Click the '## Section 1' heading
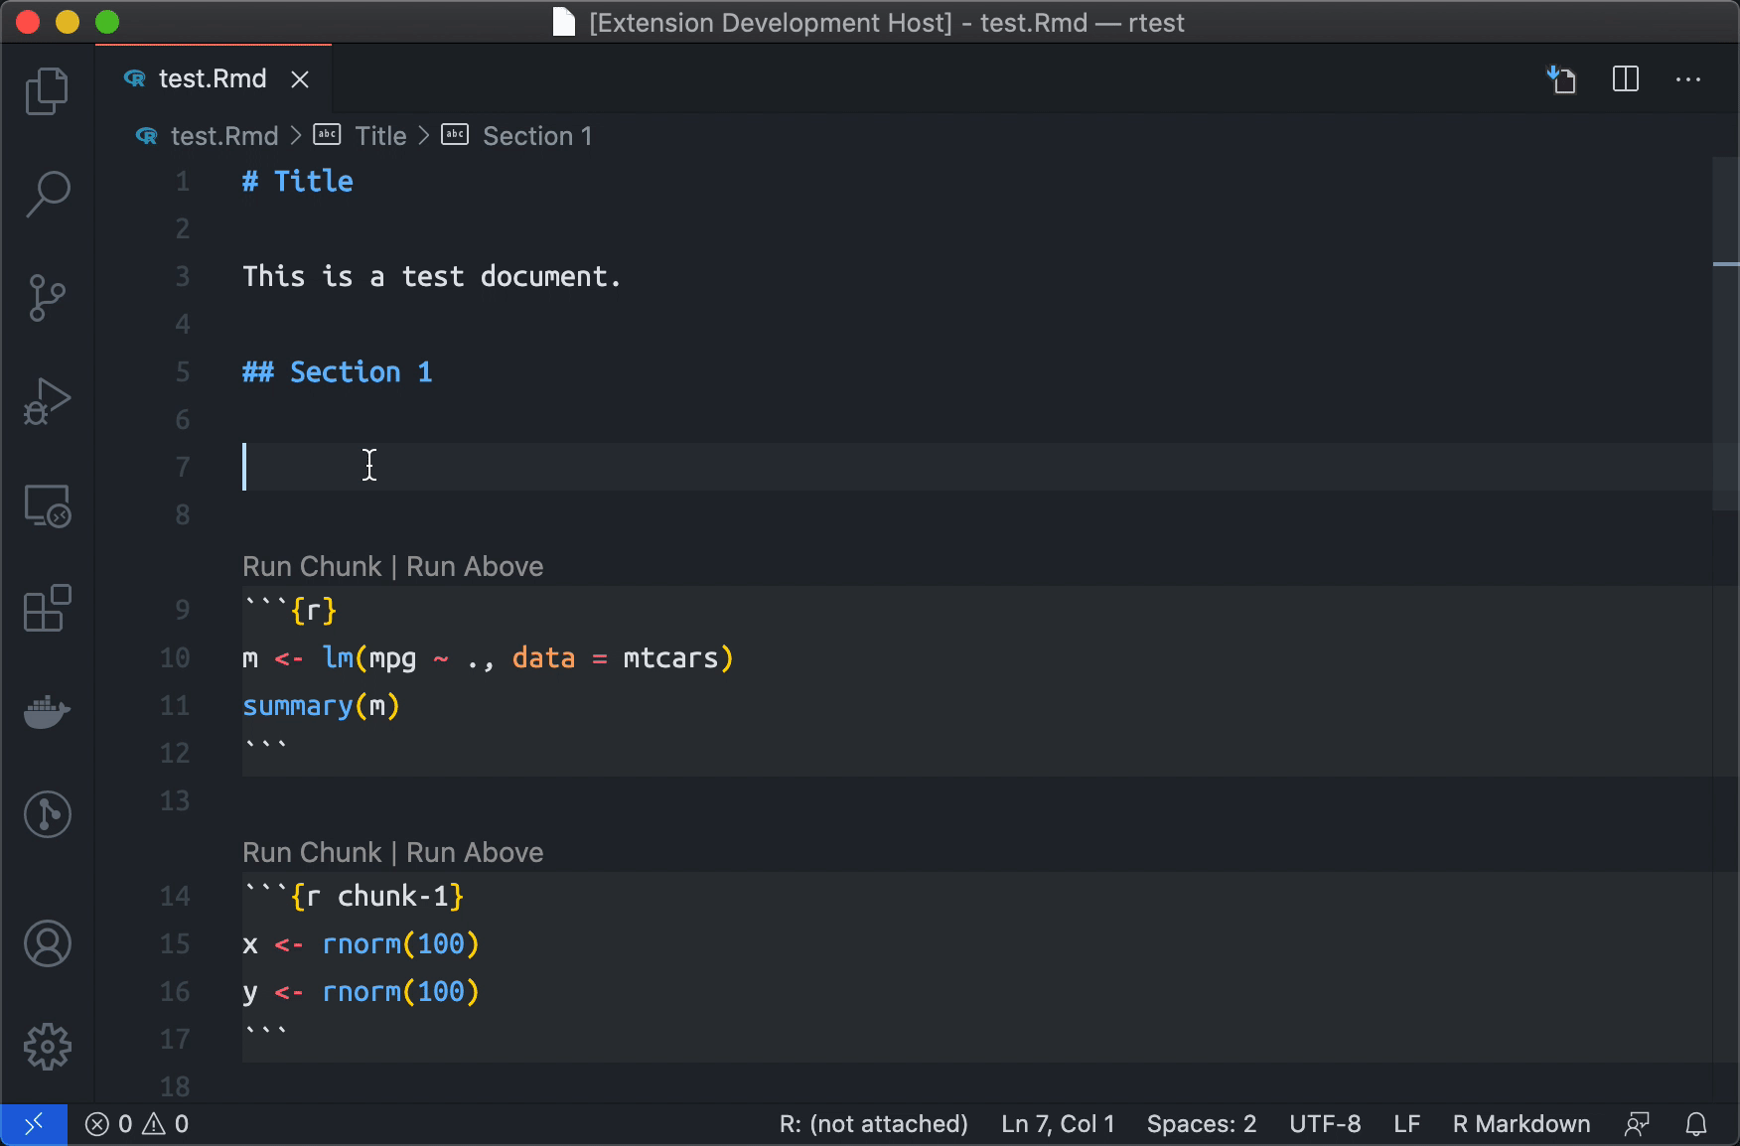The image size is (1740, 1146). [338, 371]
